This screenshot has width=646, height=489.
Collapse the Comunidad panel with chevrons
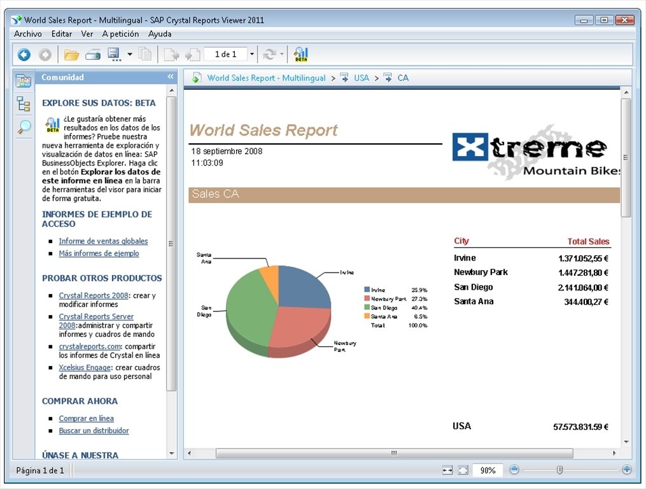point(171,76)
